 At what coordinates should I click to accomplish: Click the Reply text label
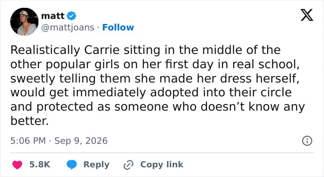click(96, 165)
